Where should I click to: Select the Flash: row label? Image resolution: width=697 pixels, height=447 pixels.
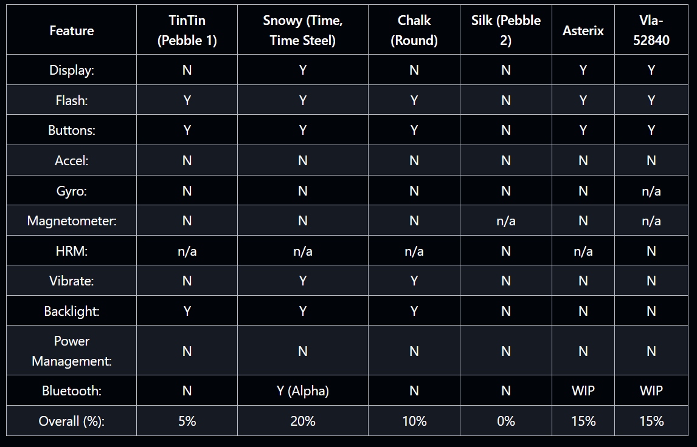point(72,100)
